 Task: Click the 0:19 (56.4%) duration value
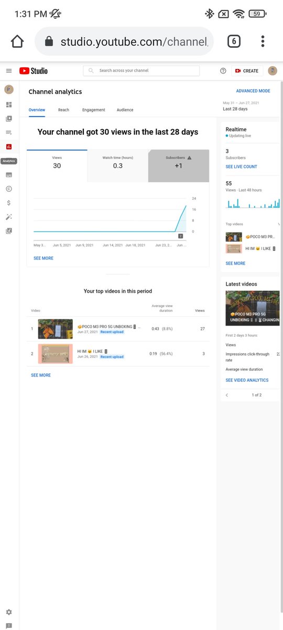click(x=161, y=354)
